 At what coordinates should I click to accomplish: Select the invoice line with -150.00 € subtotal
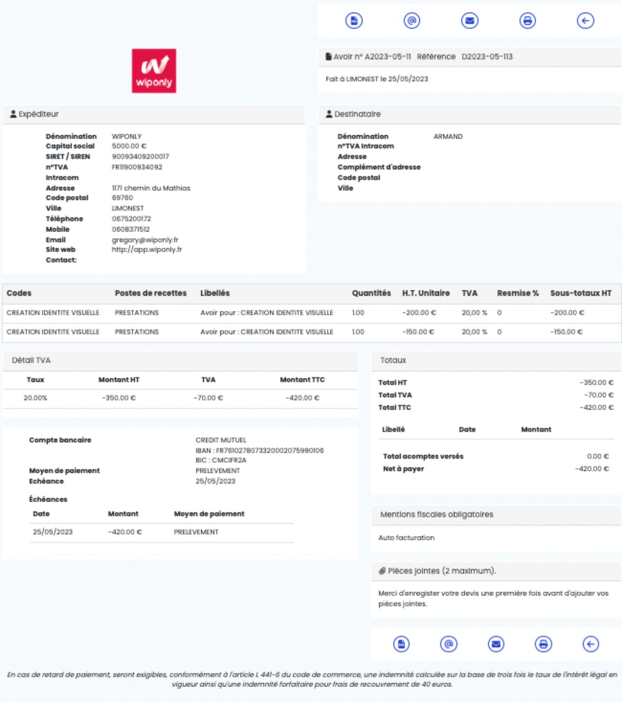311,332
